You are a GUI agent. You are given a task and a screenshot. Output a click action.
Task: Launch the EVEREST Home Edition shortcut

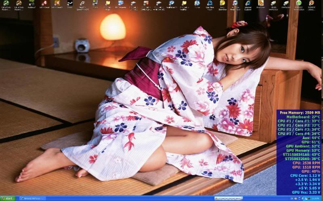click(x=299, y=5)
